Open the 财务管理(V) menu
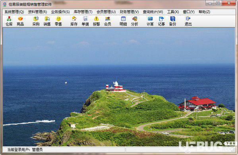This screenshot has height=155, width=238. [x=129, y=12]
